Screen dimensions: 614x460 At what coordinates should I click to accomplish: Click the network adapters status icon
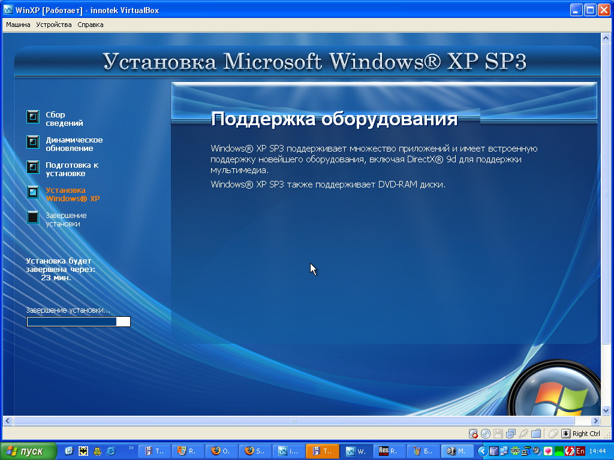click(511, 434)
